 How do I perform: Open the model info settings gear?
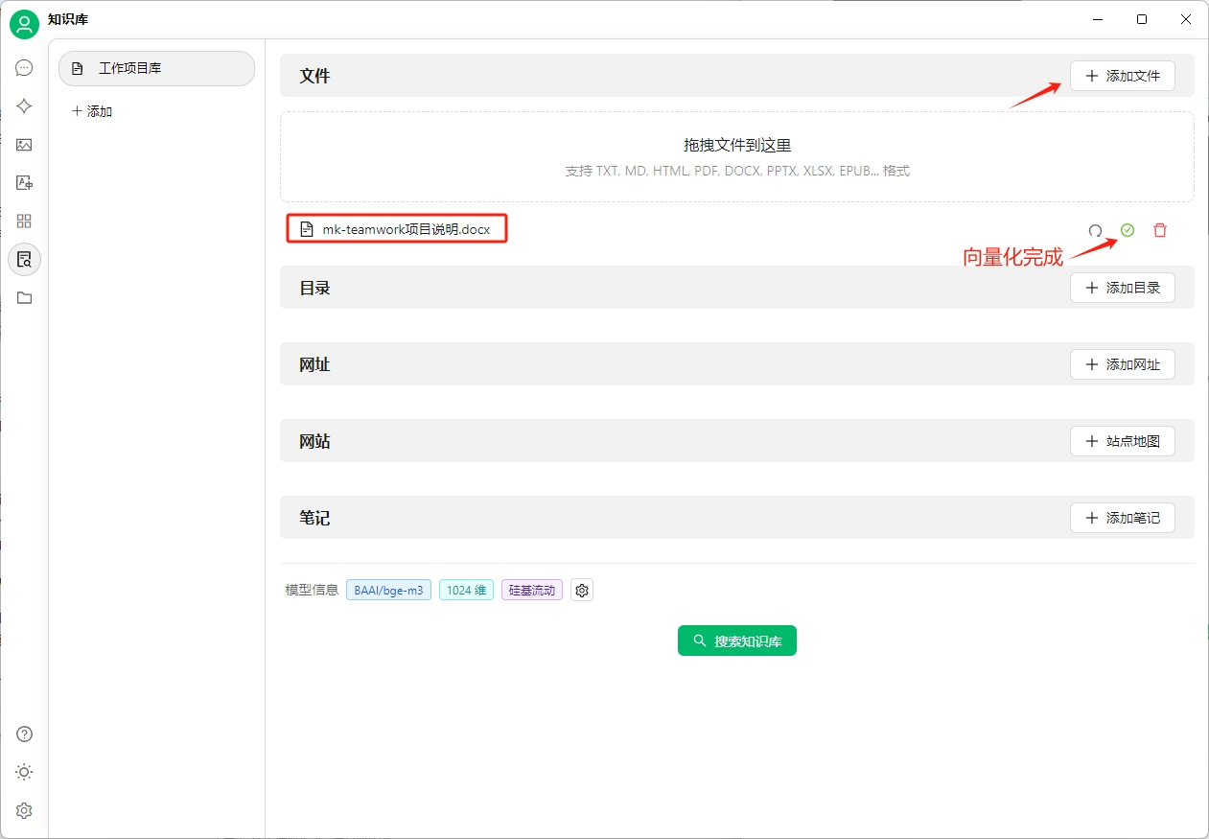(582, 591)
